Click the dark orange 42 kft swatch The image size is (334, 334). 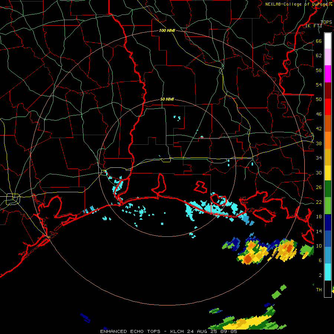coord(328,124)
